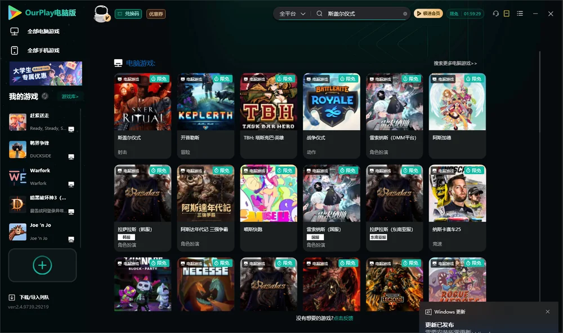Open the TBH: 塔斯克巴-英雄 card
This screenshot has height=333, width=563.
coord(269,116)
